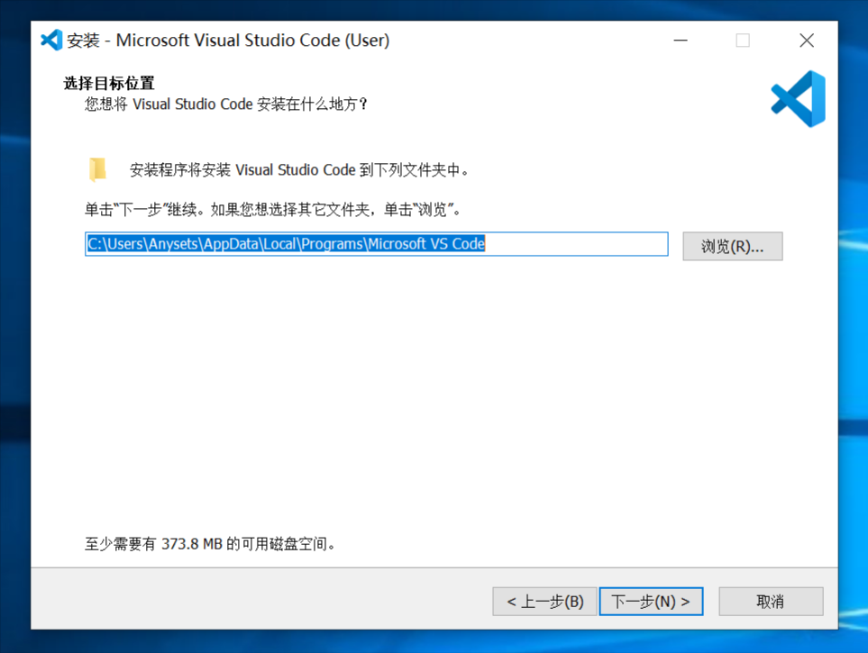Click the install path input field

pos(377,244)
